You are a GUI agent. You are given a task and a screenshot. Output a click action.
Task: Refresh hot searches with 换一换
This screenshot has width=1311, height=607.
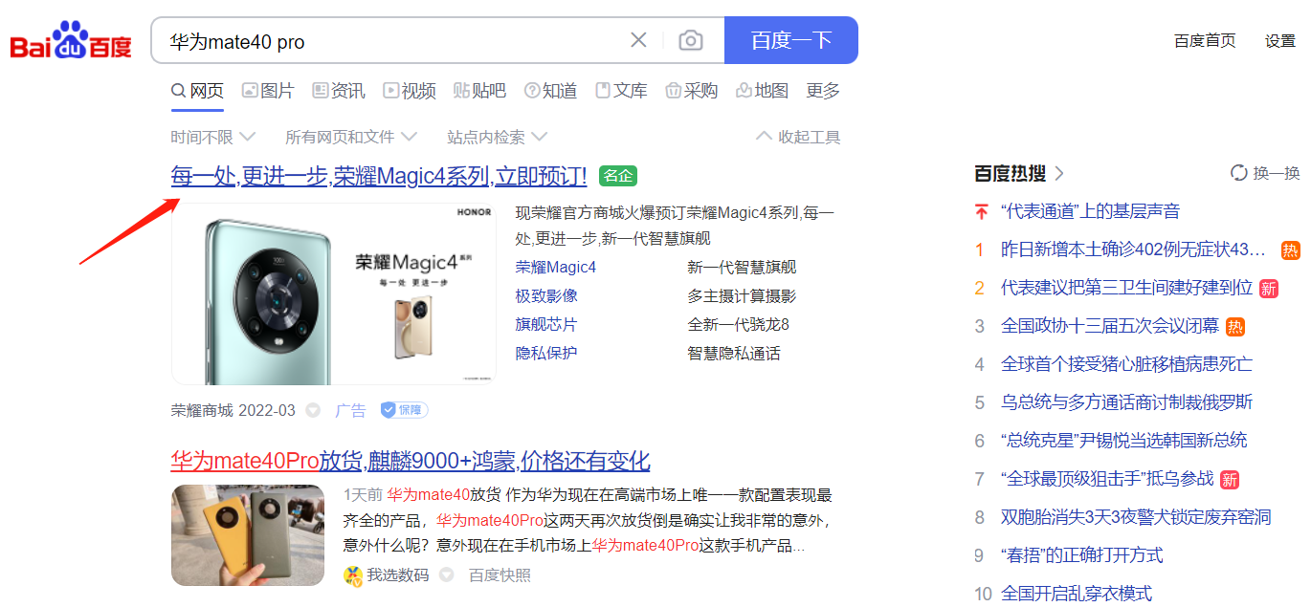click(x=1265, y=173)
